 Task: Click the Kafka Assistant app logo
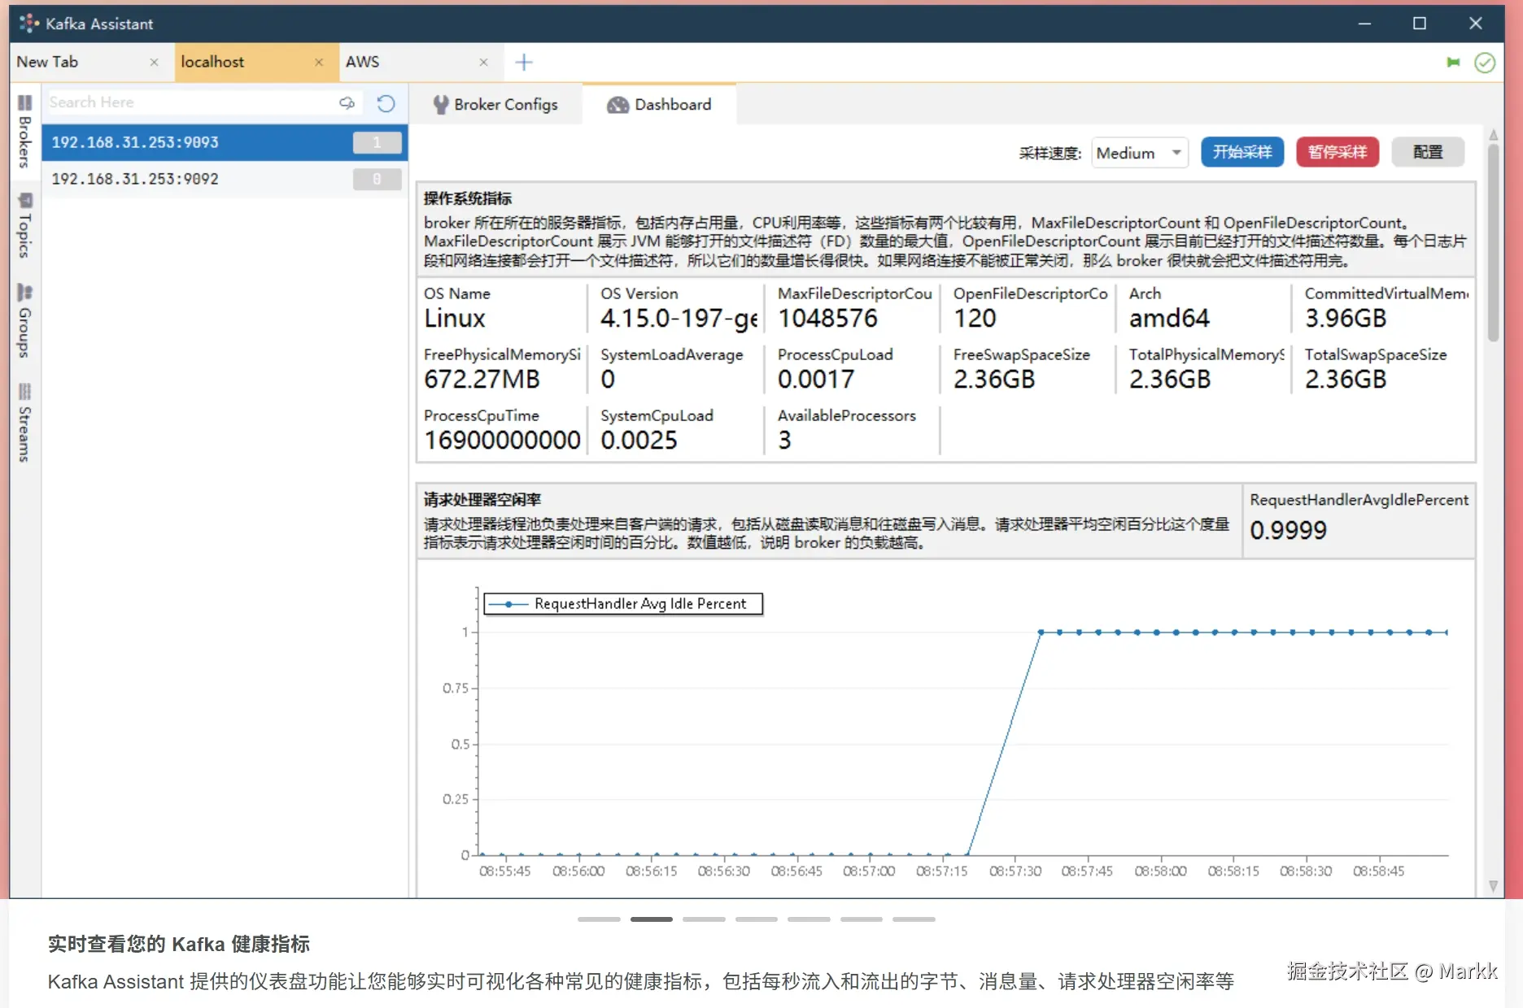[x=29, y=24]
